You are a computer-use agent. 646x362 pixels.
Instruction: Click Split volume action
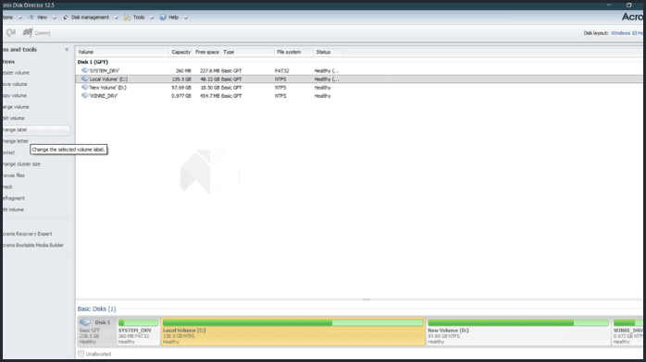(14, 118)
